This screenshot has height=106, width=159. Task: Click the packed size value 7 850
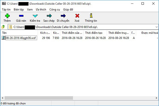[56, 38]
